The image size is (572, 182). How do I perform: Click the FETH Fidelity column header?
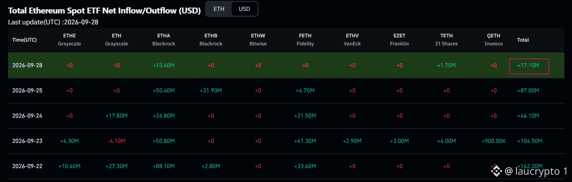click(305, 40)
